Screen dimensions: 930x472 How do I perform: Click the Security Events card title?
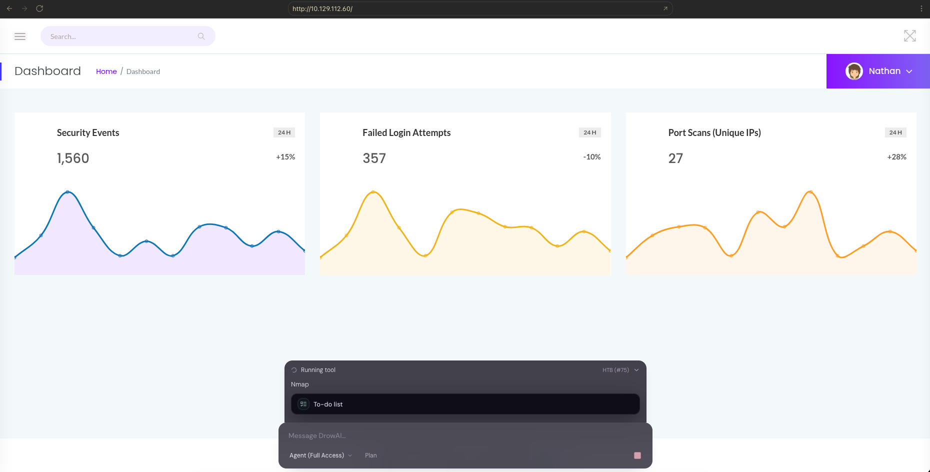[88, 132]
